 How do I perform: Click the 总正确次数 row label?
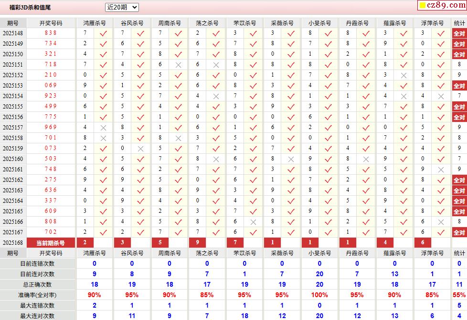[37, 285]
